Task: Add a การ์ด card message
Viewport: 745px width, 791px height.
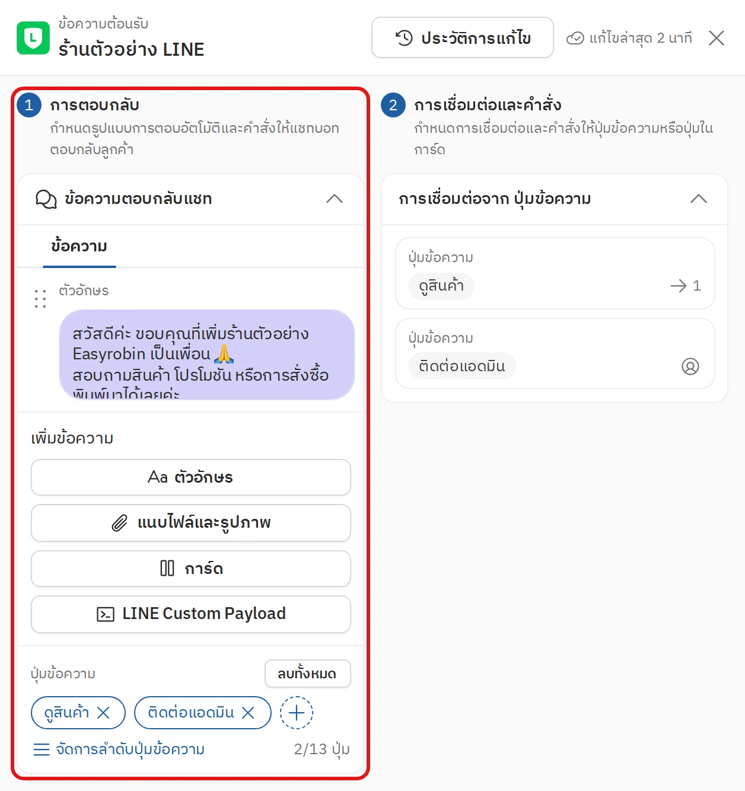Action: pos(191,569)
